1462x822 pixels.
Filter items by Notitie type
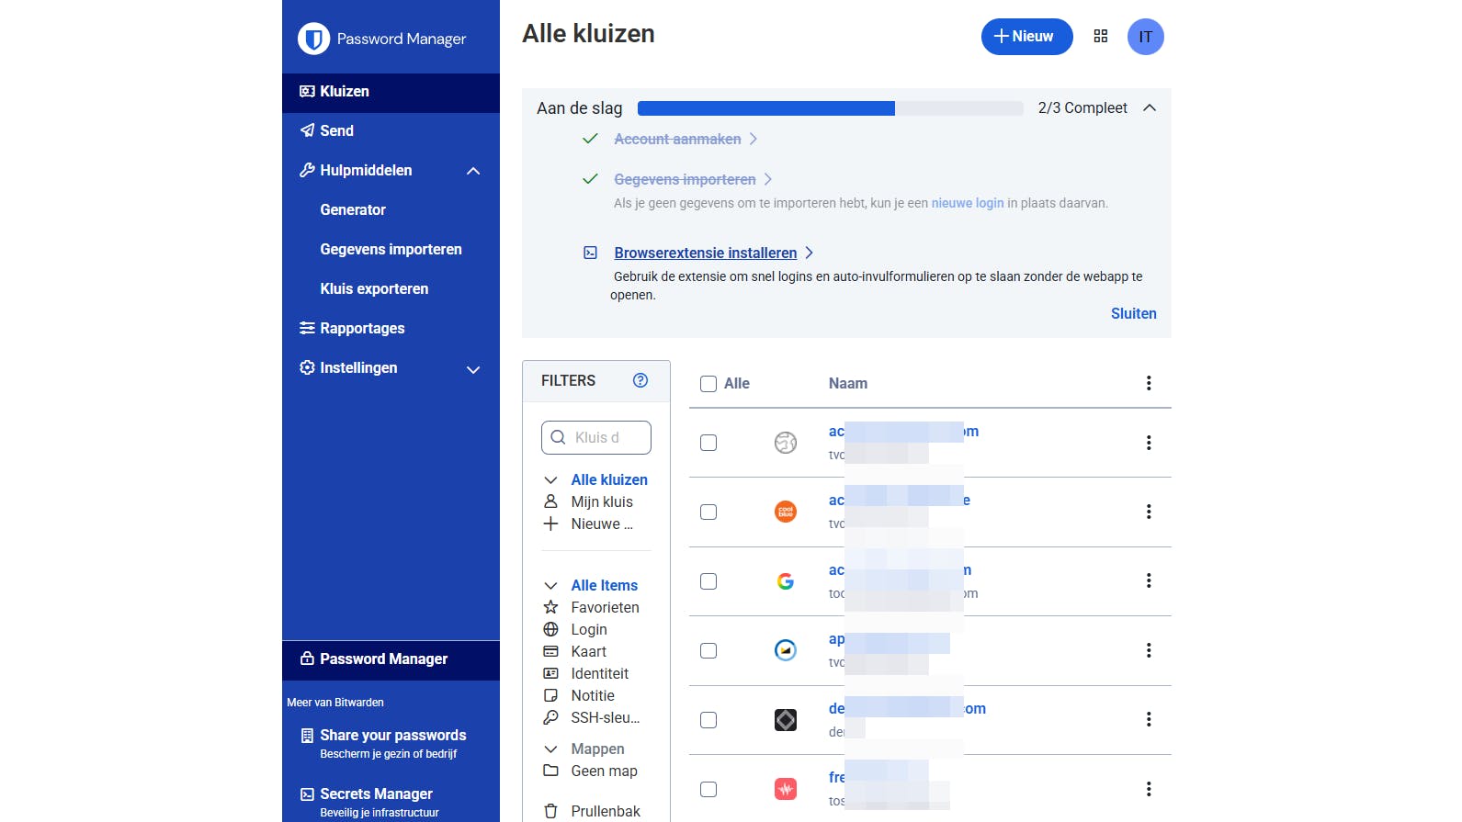[x=593, y=695]
